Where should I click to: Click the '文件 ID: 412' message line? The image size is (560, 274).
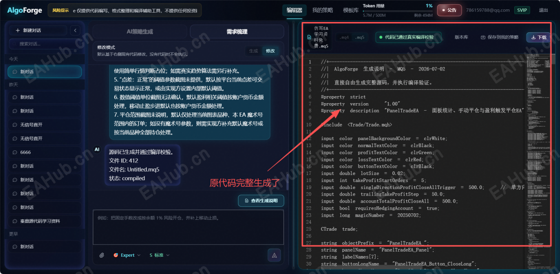tap(124, 161)
